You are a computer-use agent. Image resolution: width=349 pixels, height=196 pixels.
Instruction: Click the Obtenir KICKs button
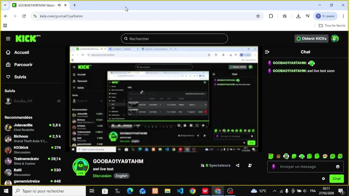point(311,39)
